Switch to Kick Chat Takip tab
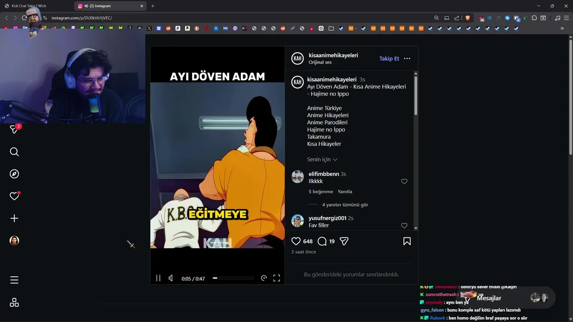The width and height of the screenshot is (573, 322). (x=37, y=6)
